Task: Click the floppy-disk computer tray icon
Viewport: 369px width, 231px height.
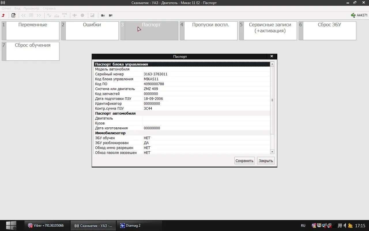Action: pos(319,226)
